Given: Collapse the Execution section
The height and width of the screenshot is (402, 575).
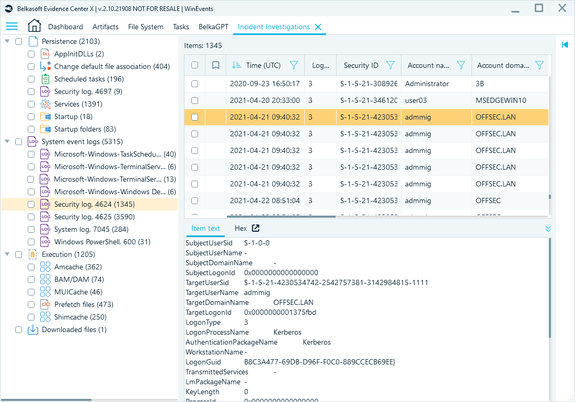Looking at the screenshot, I should (x=7, y=254).
